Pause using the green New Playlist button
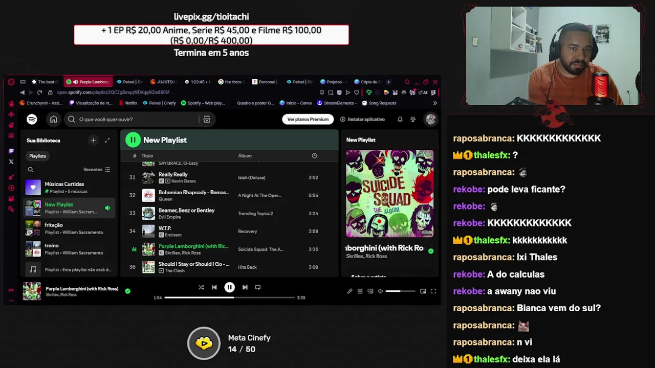The height and width of the screenshot is (368, 655). 133,140
